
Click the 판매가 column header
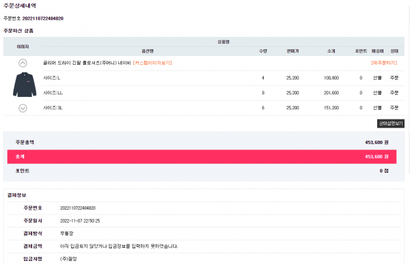tap(292, 51)
